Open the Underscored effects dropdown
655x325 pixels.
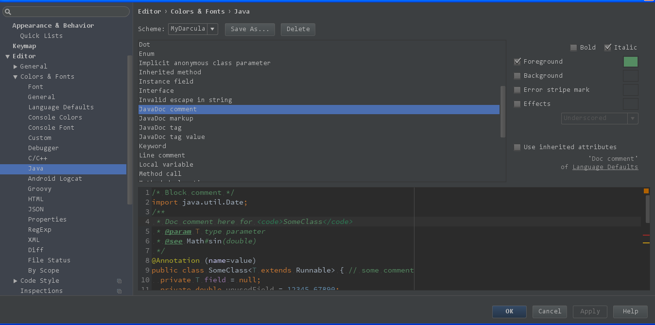(x=600, y=118)
